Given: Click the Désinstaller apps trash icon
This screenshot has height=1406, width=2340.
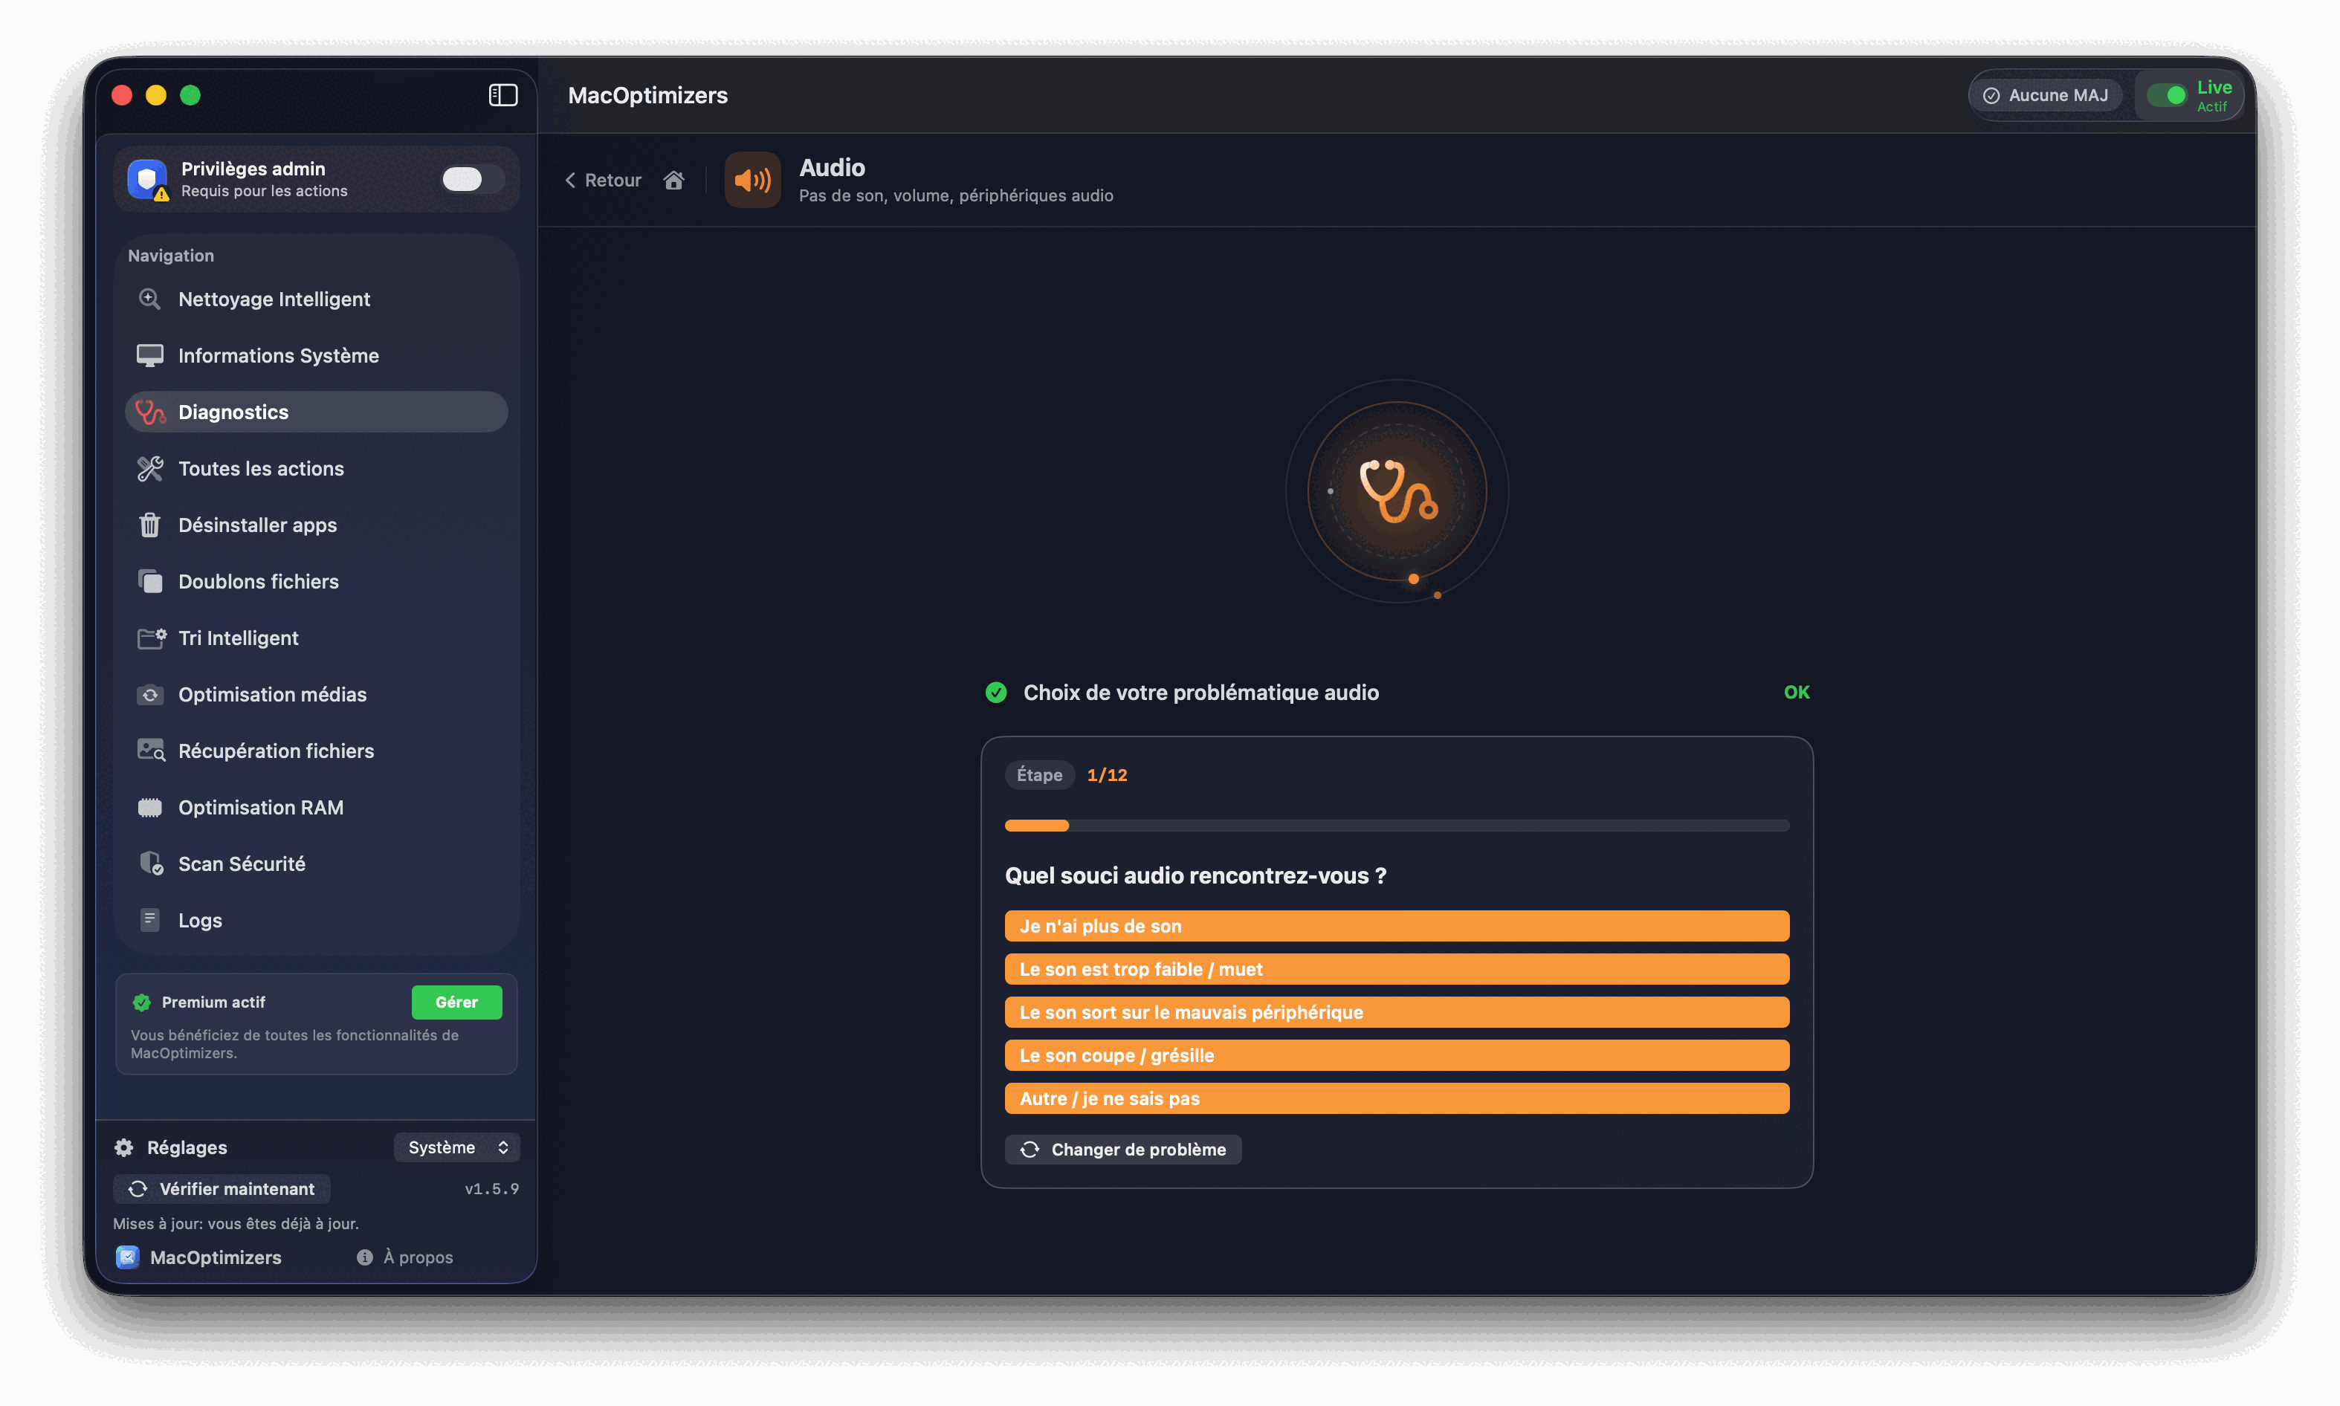Looking at the screenshot, I should [149, 525].
